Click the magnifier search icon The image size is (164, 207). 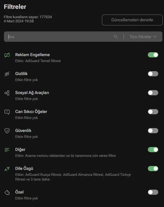tap(116, 37)
